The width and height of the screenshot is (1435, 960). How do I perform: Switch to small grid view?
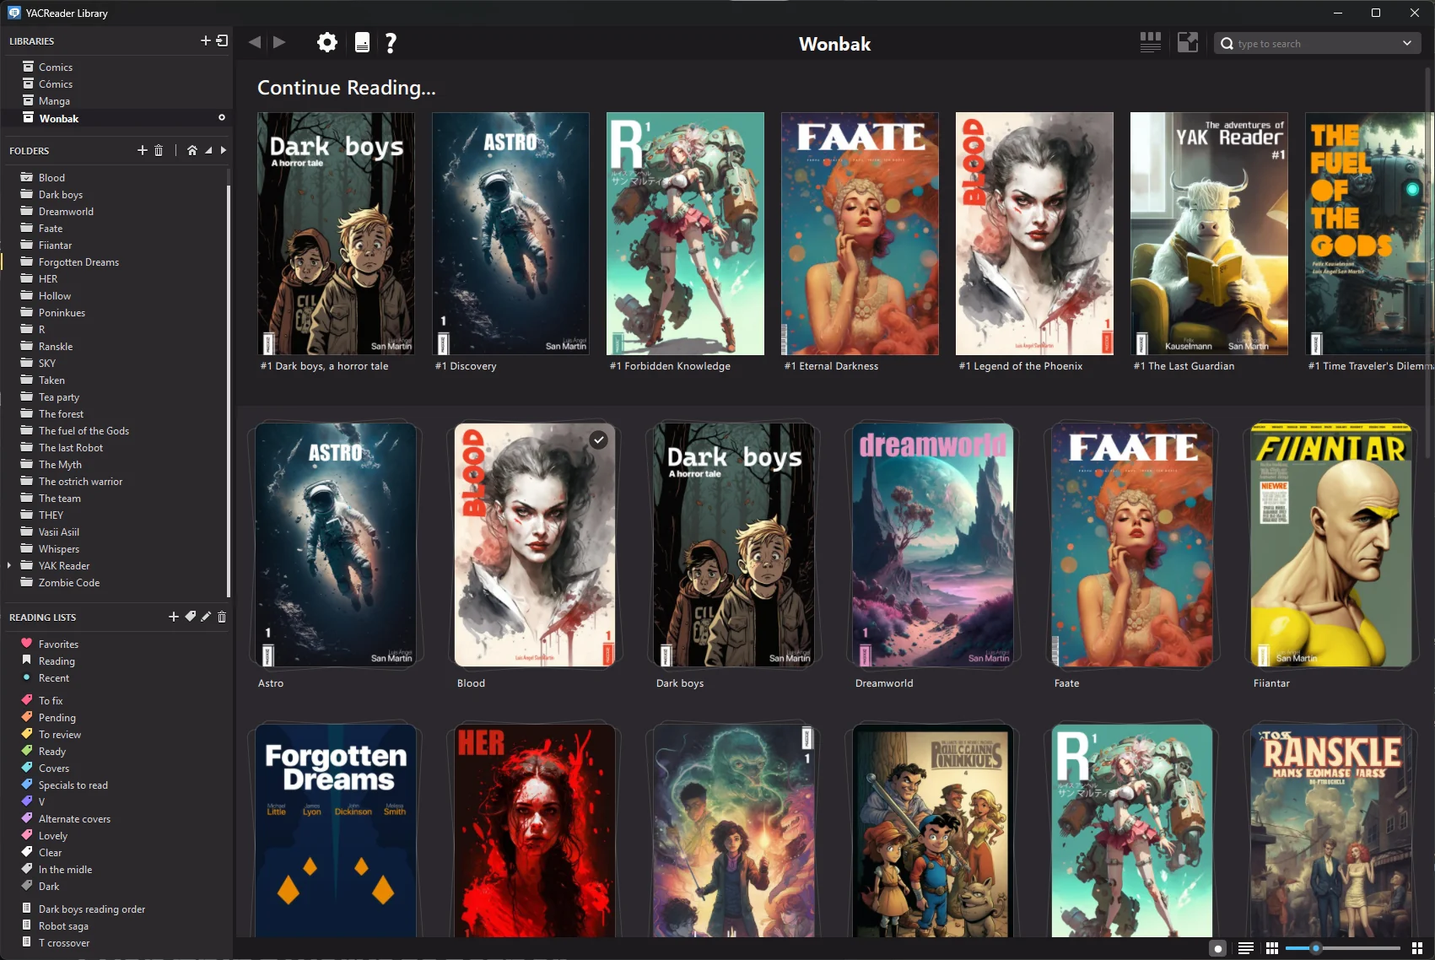1272,948
